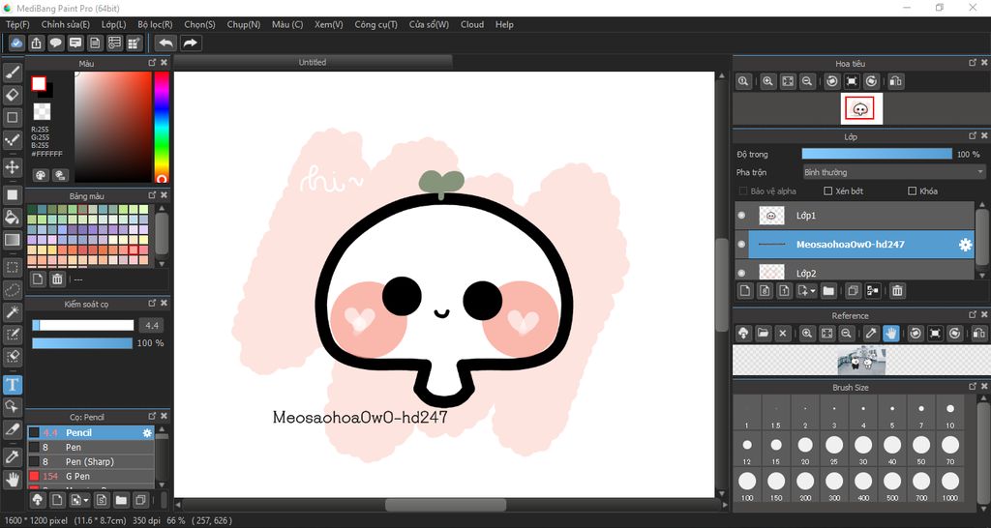Undock the Bảng màu palette panel
Screen dimensions: 991x528
152,195
